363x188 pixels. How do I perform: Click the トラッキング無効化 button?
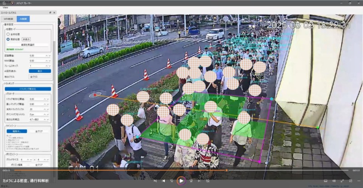point(28,89)
